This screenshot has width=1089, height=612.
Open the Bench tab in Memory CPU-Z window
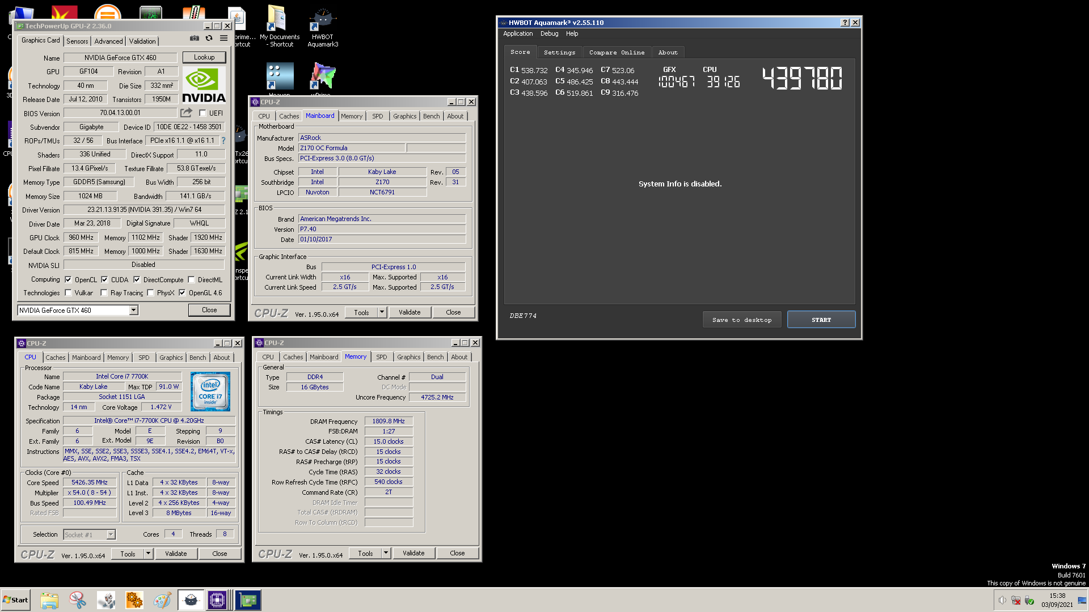[436, 357]
